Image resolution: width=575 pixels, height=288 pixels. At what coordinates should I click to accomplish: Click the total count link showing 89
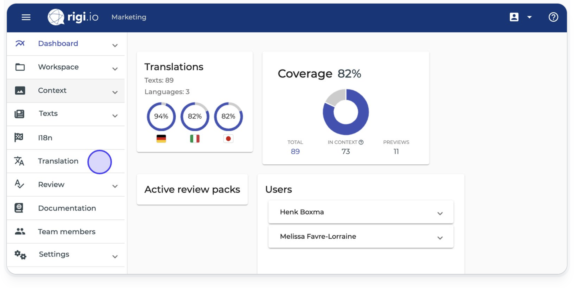[295, 151]
